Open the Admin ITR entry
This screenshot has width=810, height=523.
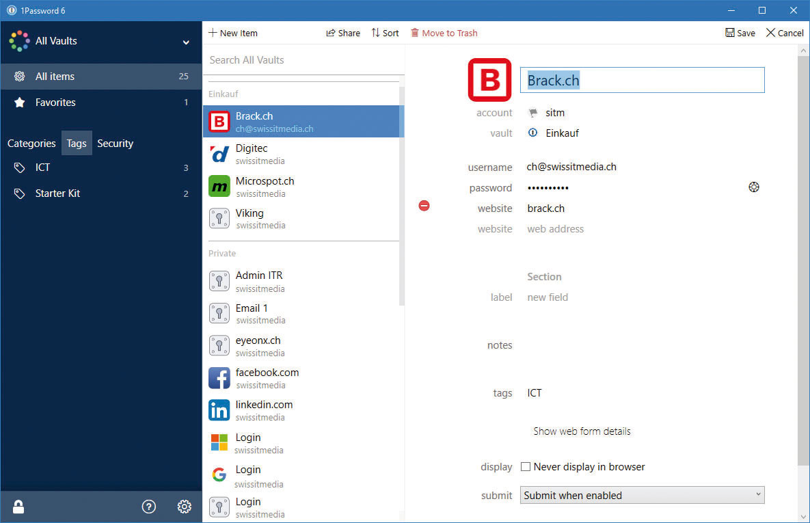tap(301, 281)
